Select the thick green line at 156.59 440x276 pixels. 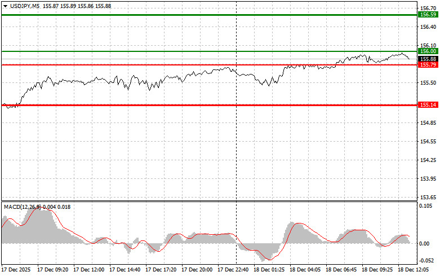coord(210,15)
